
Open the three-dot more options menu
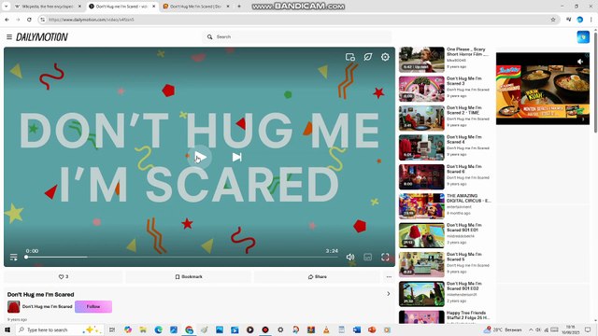pyautogui.click(x=389, y=277)
